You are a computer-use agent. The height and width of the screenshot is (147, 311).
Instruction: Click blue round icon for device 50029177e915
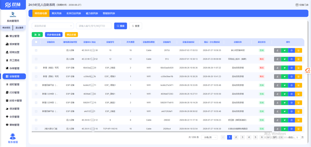point(292,103)
